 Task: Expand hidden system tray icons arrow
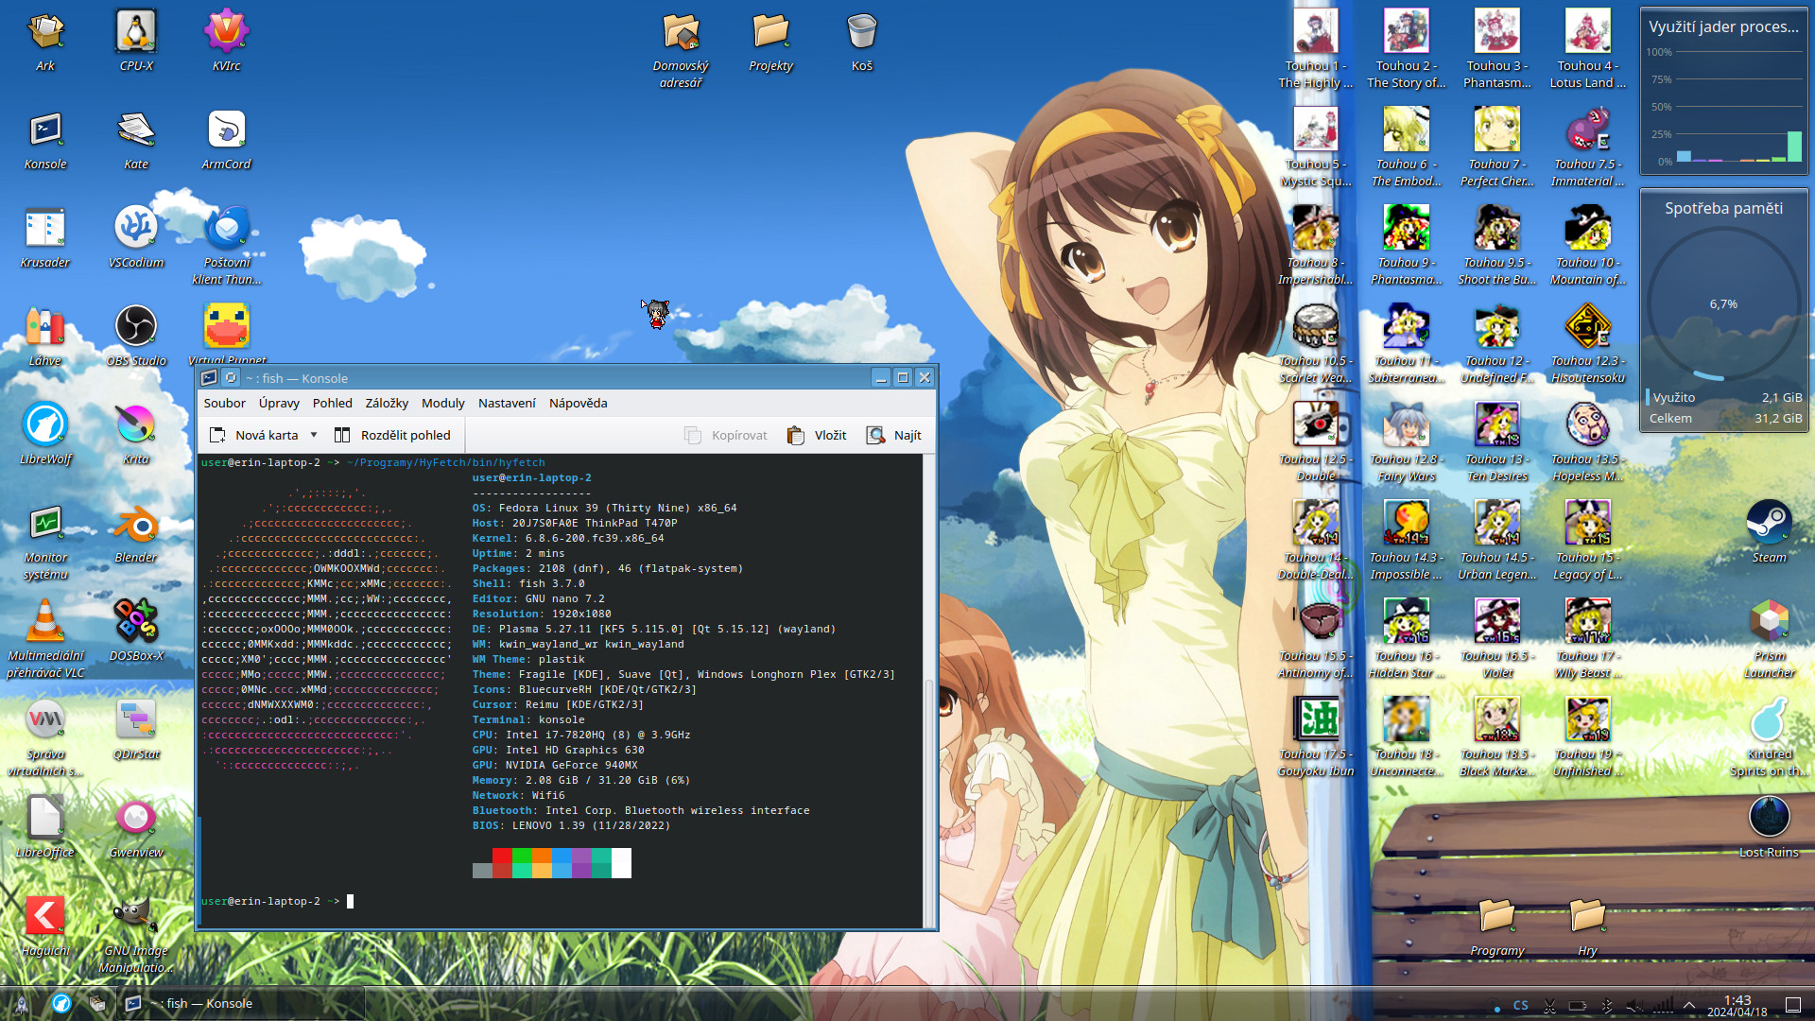[x=1689, y=1005]
